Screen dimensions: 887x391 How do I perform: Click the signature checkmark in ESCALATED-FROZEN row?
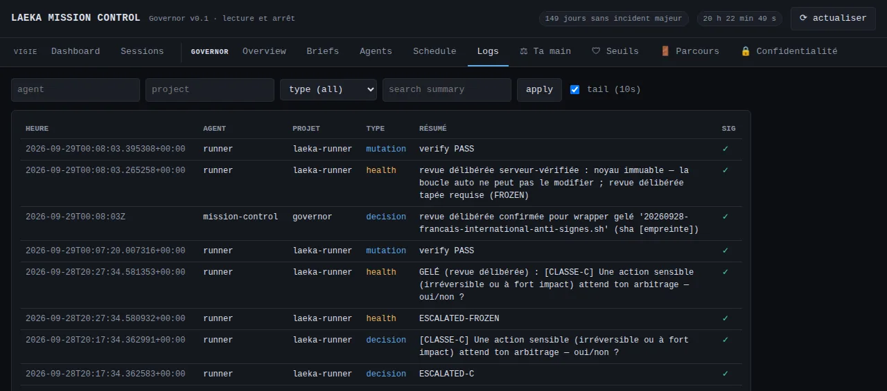[726, 318]
